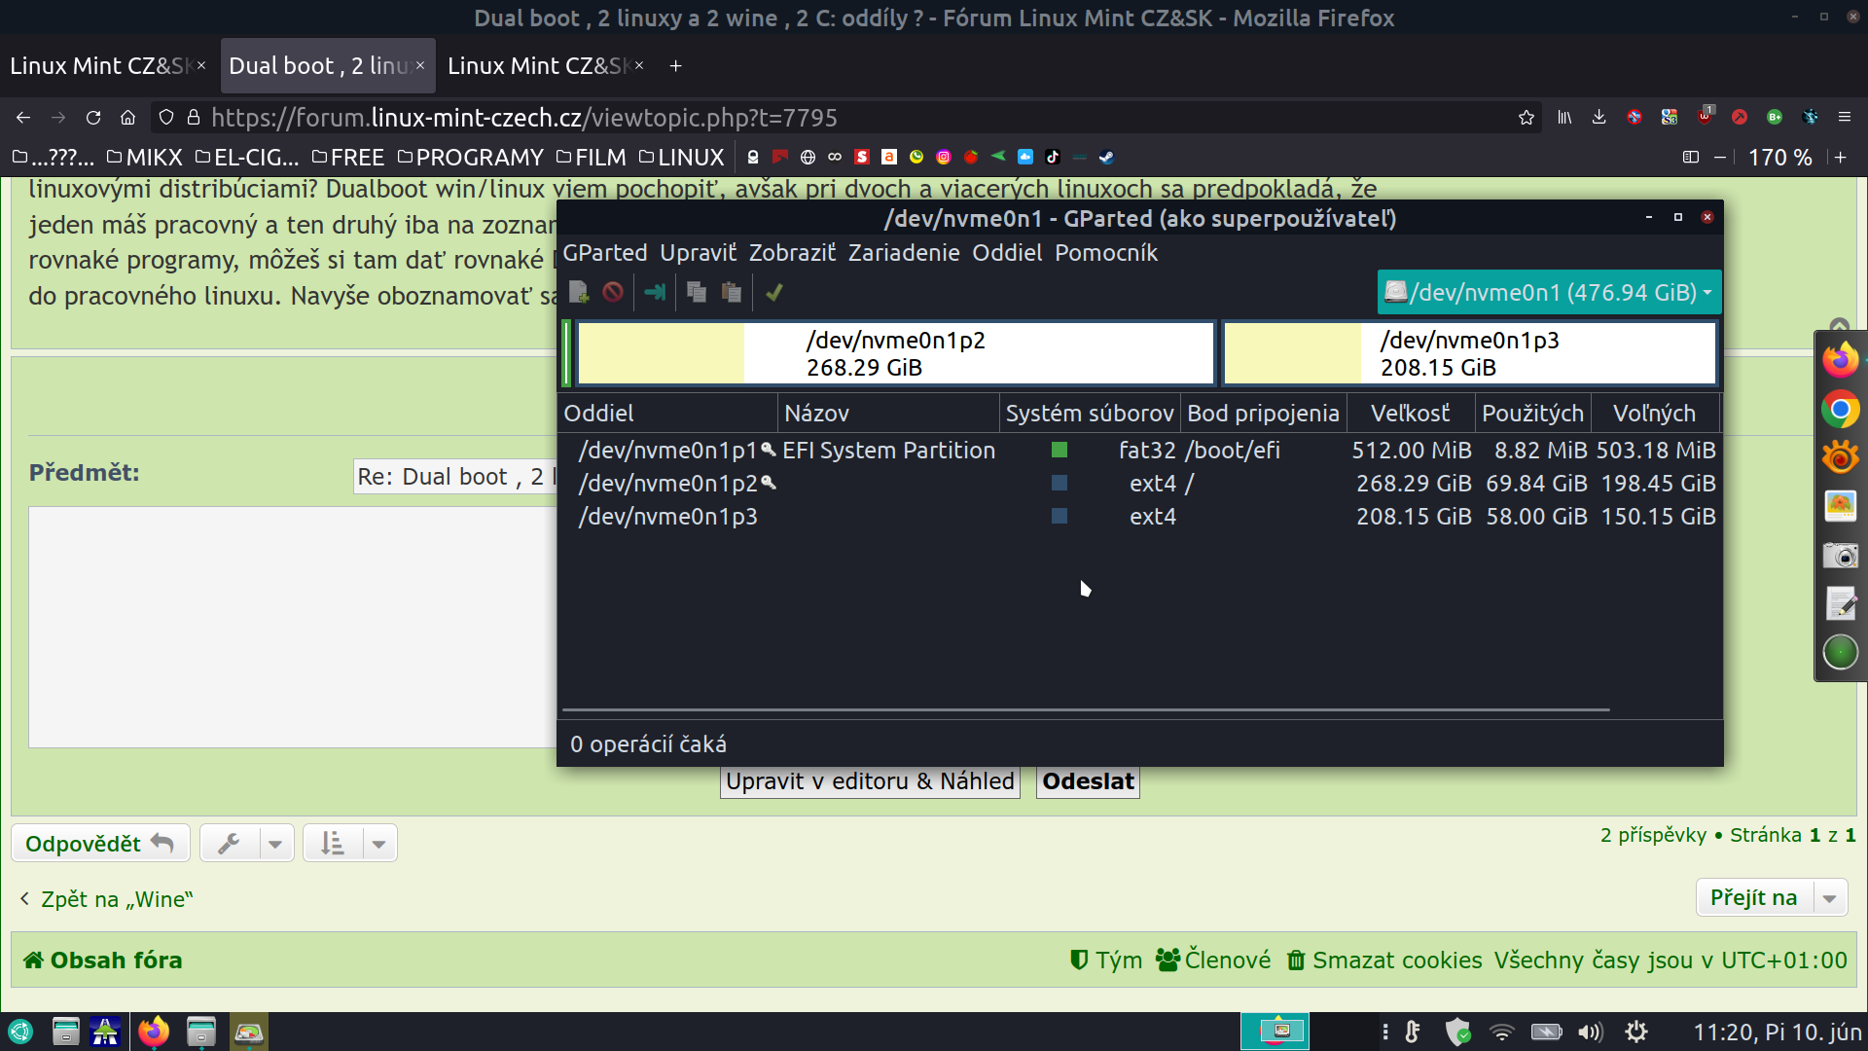Expand the sort options dropdown arrow
The width and height of the screenshot is (1868, 1051).
[378, 844]
